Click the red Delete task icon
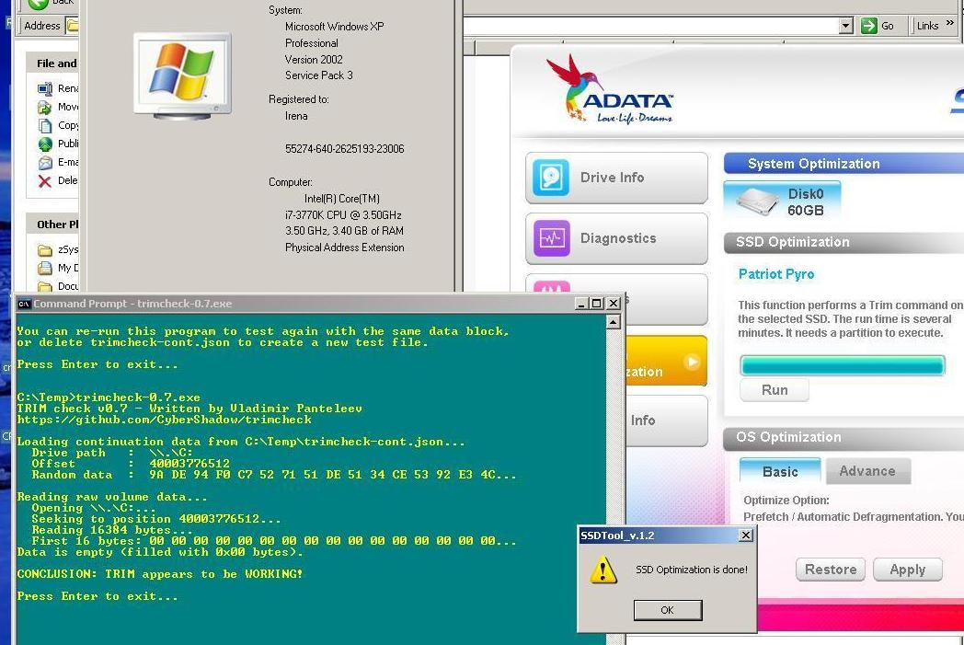The image size is (964, 645). tap(45, 180)
